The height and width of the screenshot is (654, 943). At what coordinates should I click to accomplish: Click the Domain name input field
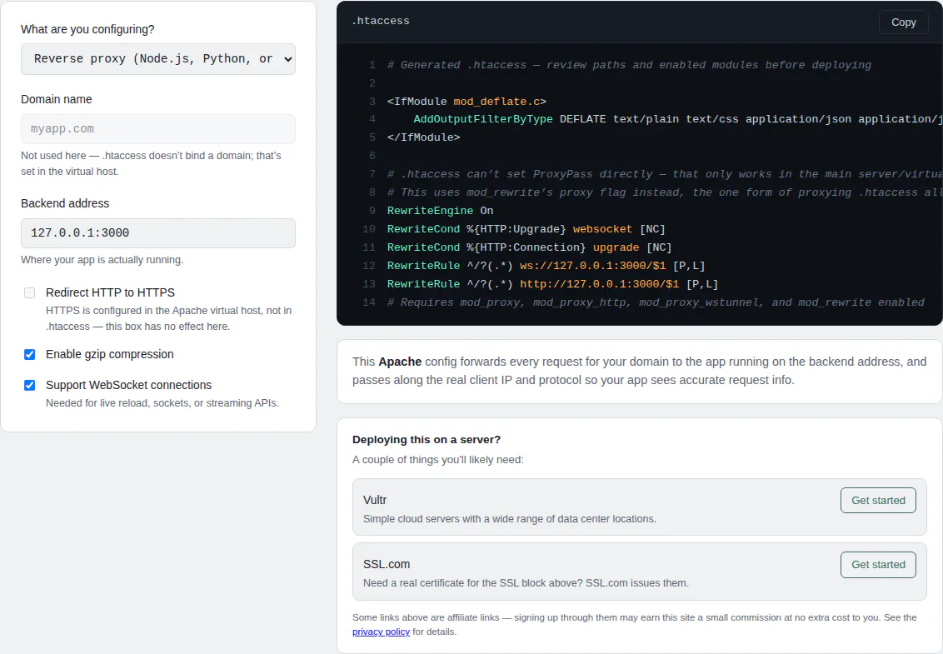pyautogui.click(x=158, y=129)
